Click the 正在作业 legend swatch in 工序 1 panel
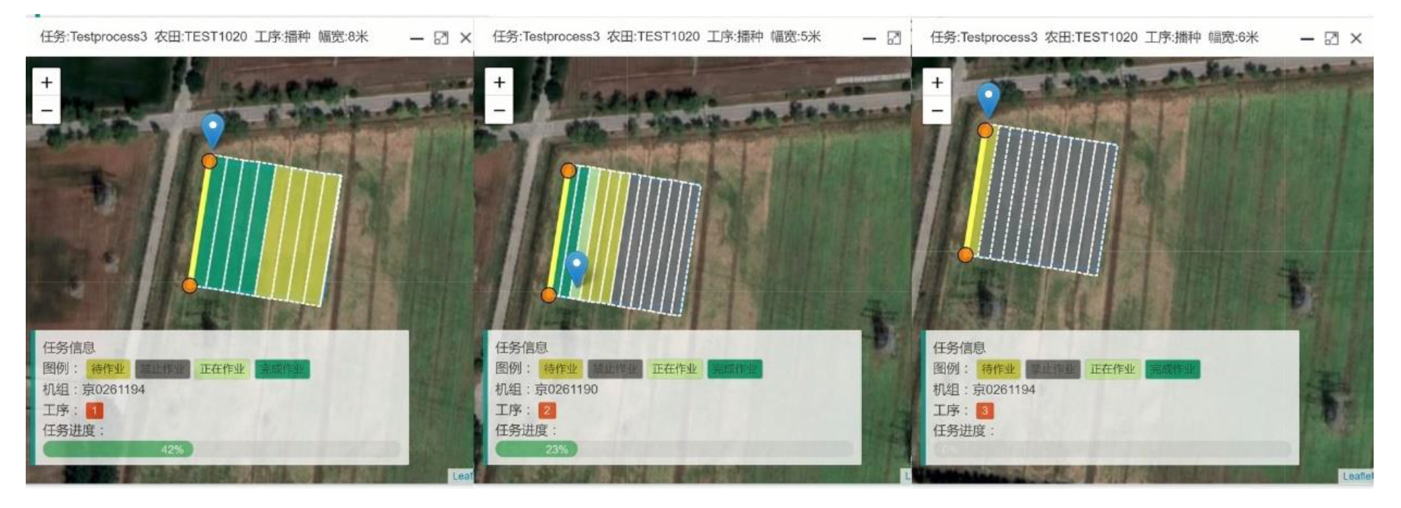 (223, 369)
